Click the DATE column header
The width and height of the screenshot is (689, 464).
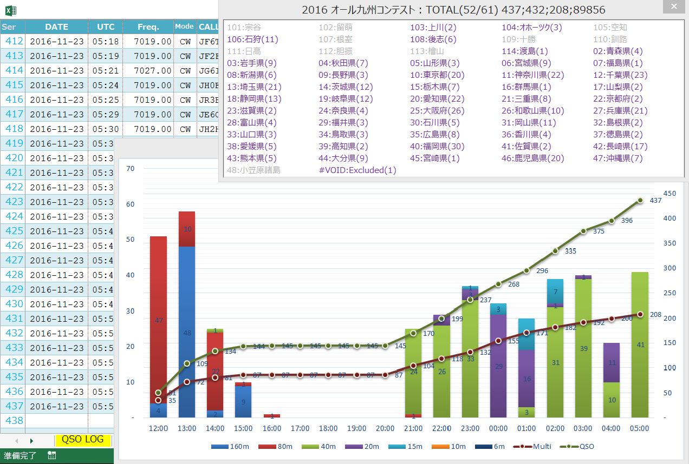pyautogui.click(x=56, y=26)
